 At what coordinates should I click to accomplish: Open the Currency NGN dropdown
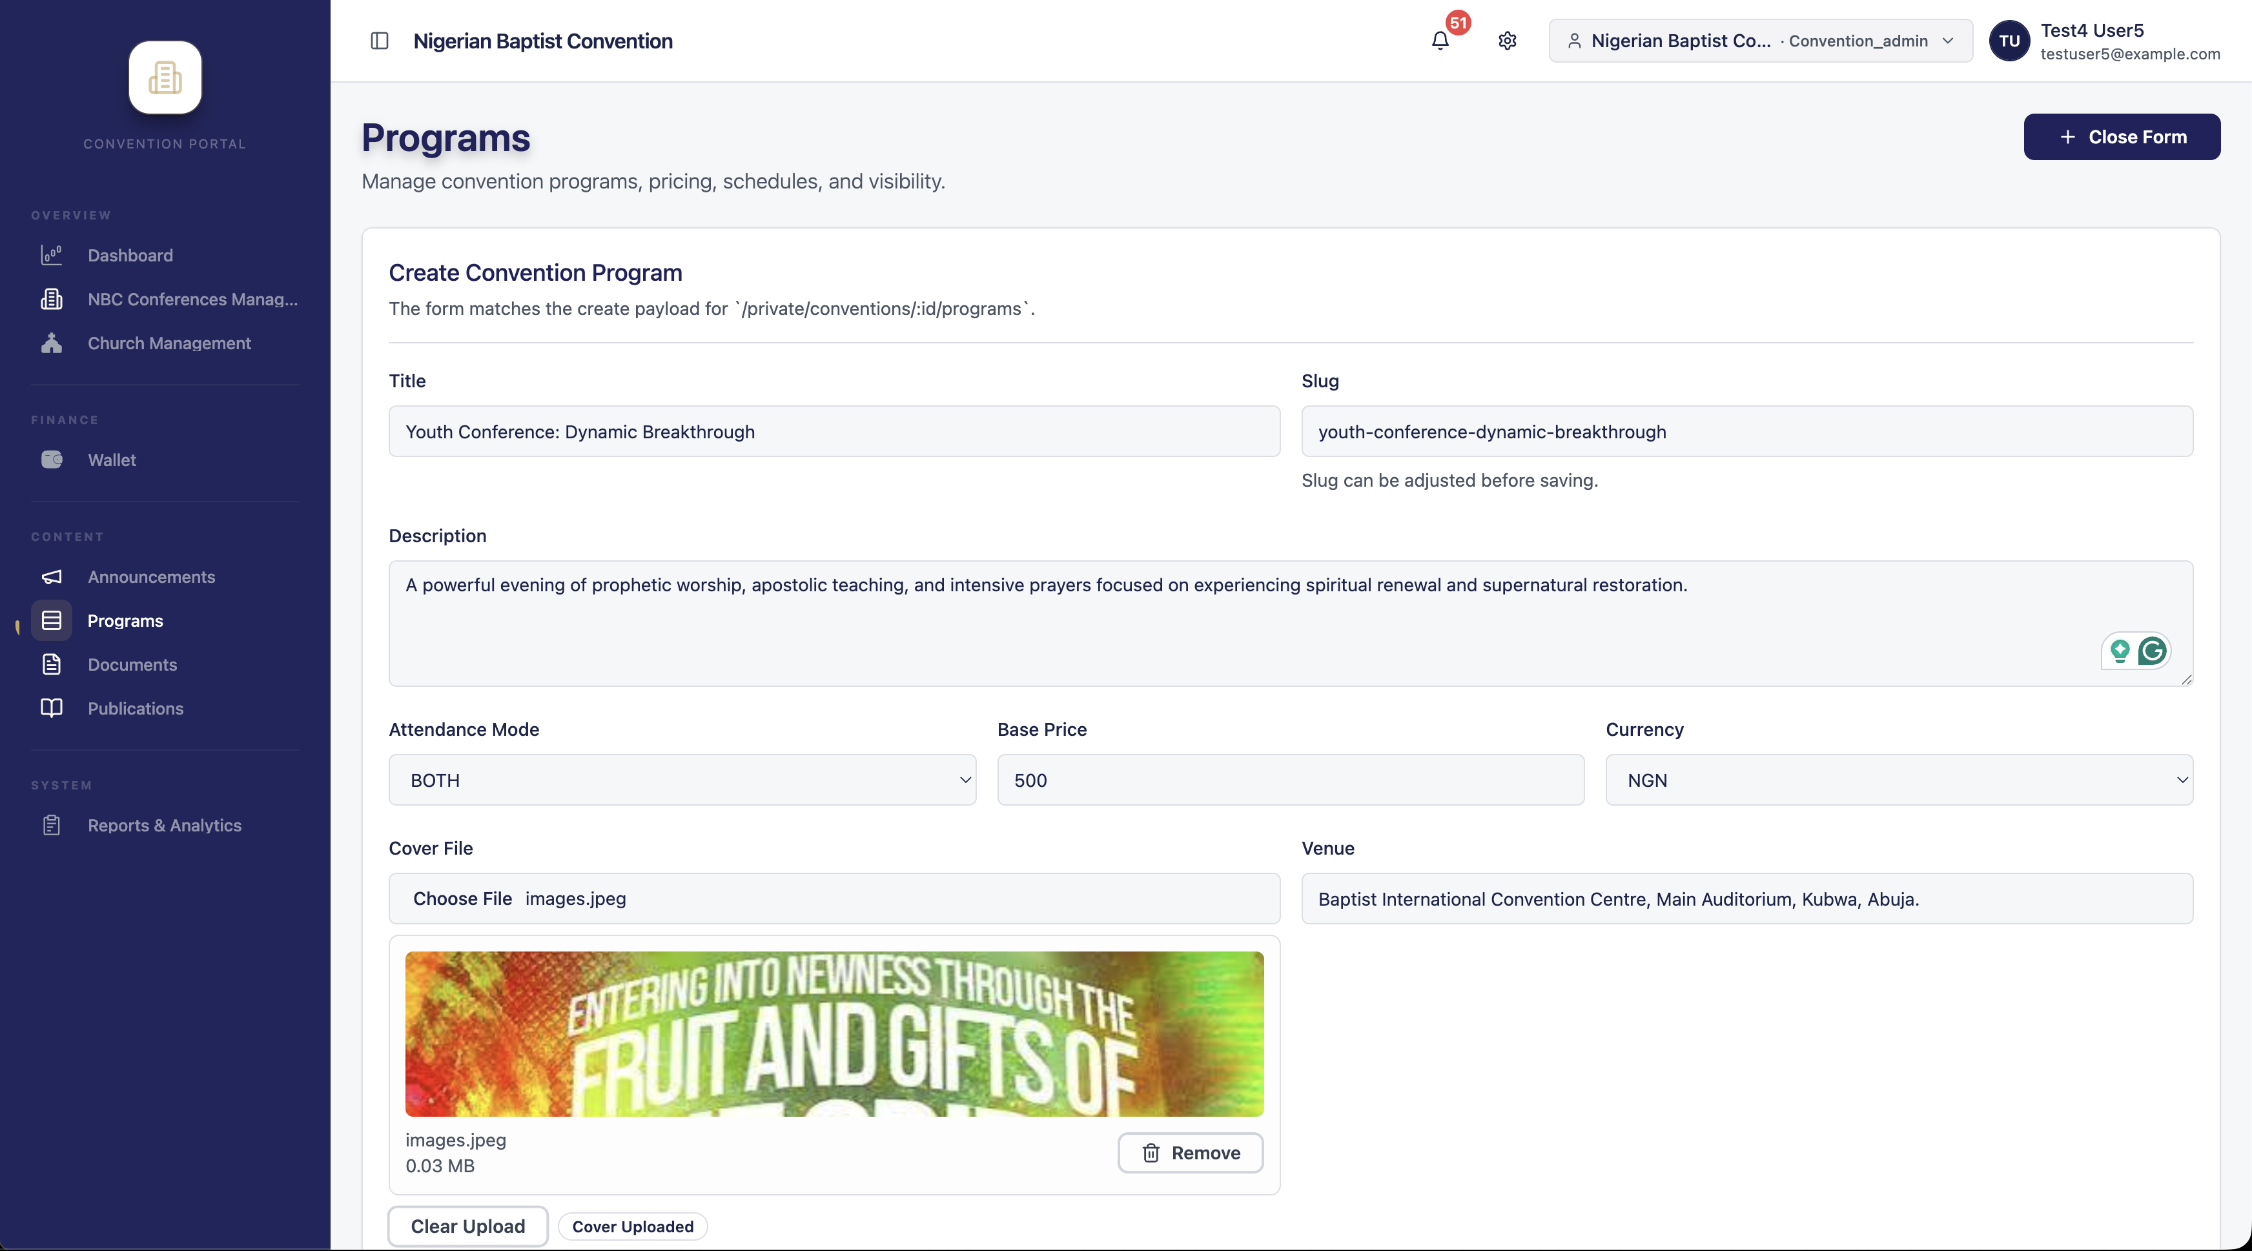coord(1899,780)
